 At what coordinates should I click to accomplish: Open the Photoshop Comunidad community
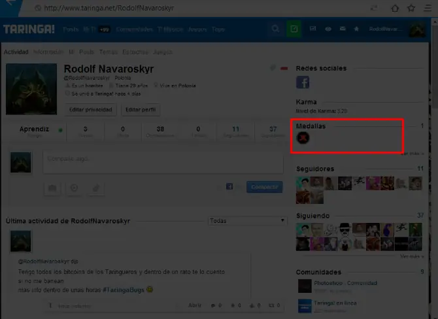[x=346, y=283]
